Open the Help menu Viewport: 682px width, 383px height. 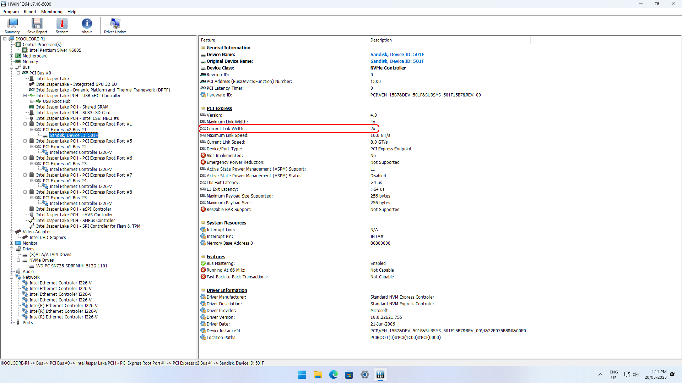click(72, 12)
